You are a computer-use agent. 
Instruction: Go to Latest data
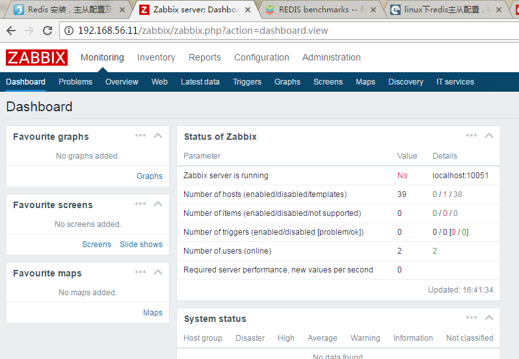pyautogui.click(x=200, y=82)
